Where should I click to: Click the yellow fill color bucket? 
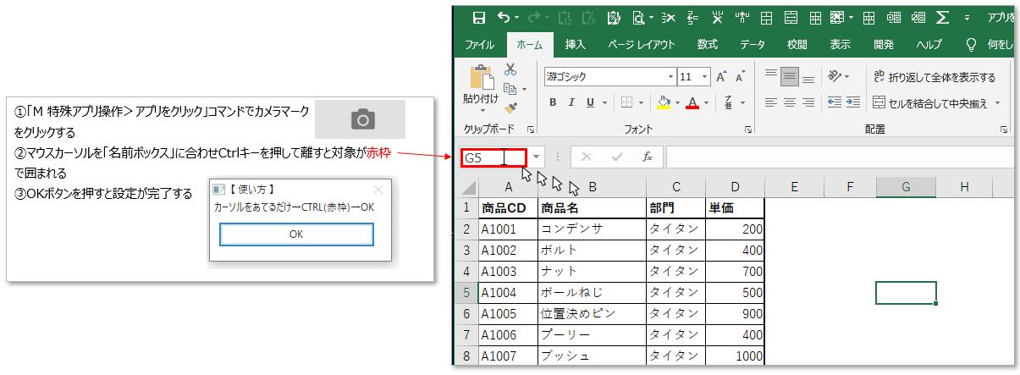point(664,102)
